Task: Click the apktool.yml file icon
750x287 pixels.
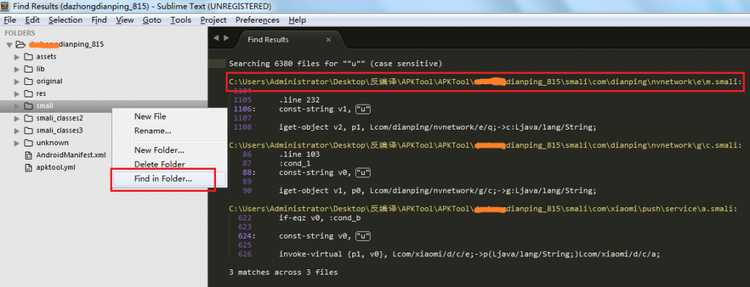Action: pos(29,168)
